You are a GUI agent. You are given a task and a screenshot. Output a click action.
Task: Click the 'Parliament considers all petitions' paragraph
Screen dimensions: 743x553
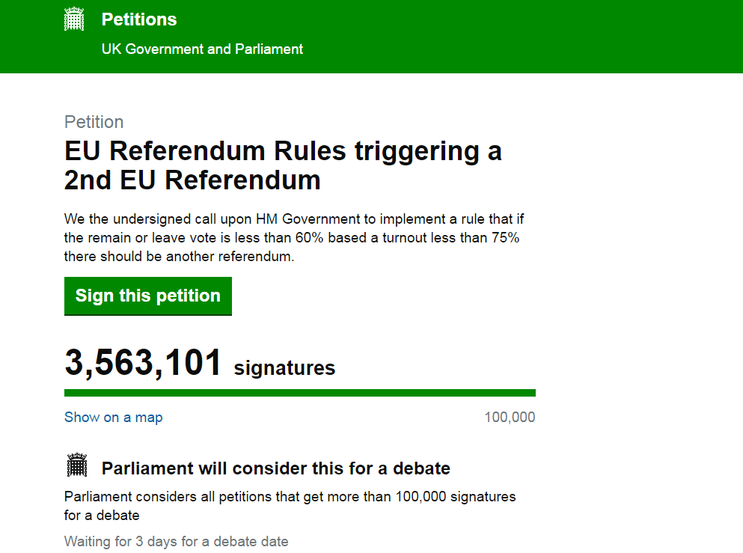[290, 505]
